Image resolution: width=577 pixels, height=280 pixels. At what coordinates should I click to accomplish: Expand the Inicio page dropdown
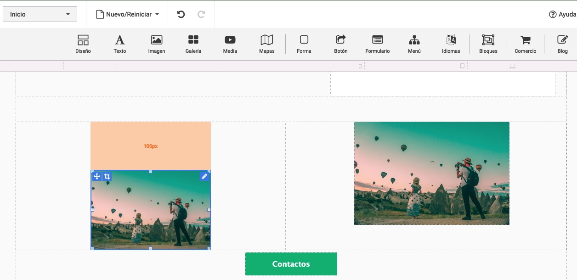(x=40, y=14)
